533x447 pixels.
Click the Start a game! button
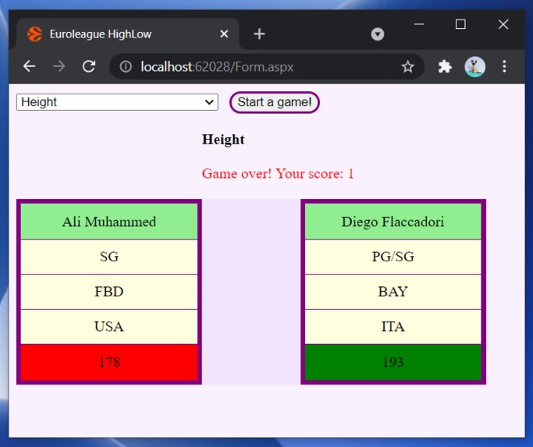[275, 102]
